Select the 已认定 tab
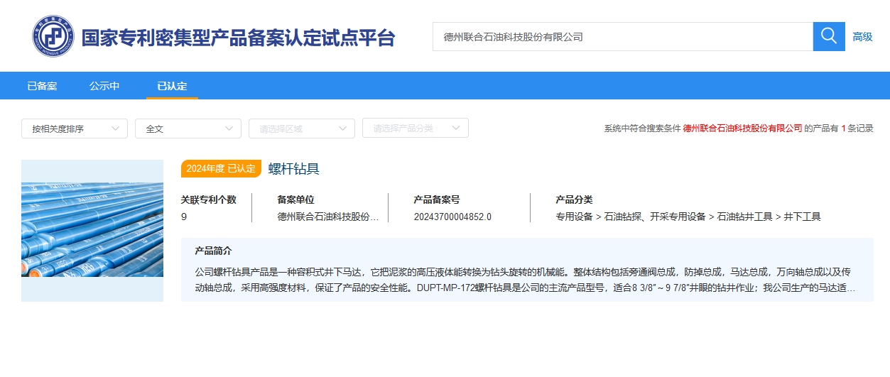 tap(172, 86)
